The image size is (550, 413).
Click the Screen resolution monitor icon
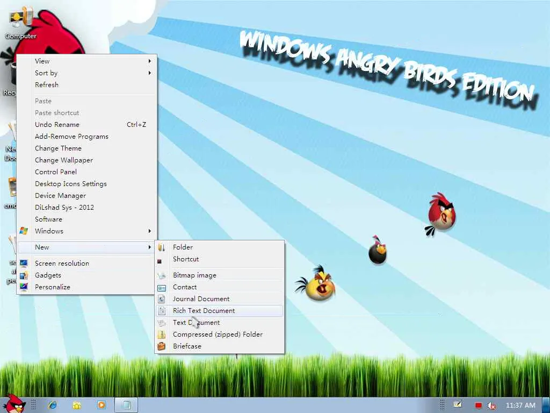tap(24, 264)
